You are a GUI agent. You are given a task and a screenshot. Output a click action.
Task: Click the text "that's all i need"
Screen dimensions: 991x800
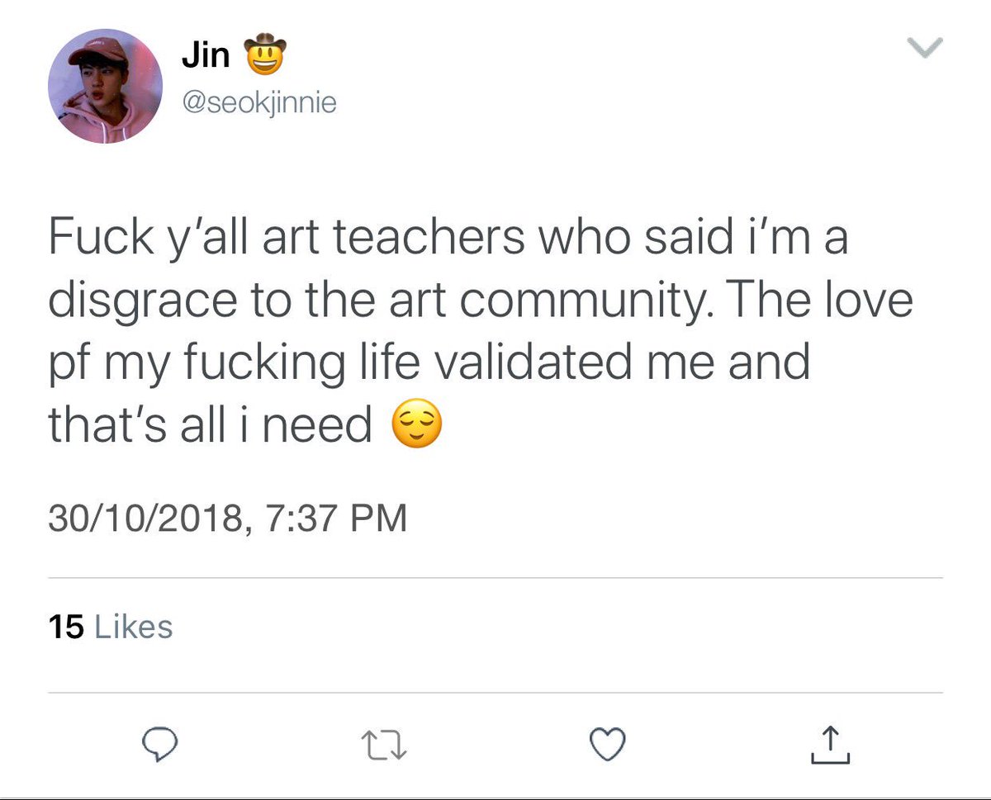[211, 425]
